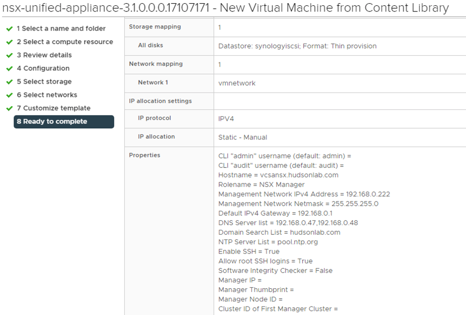Click the Default IPv4 Gateway = 192.168.0.1 line

point(275,213)
